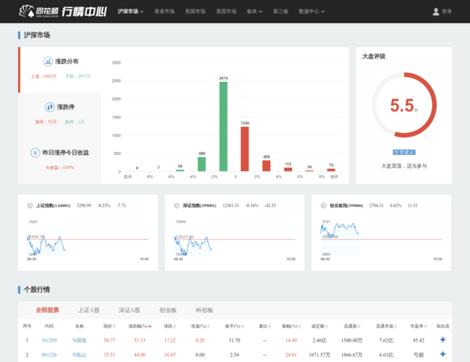Switch to the 科创板 tab
This screenshot has height=362, width=470.
204,310
